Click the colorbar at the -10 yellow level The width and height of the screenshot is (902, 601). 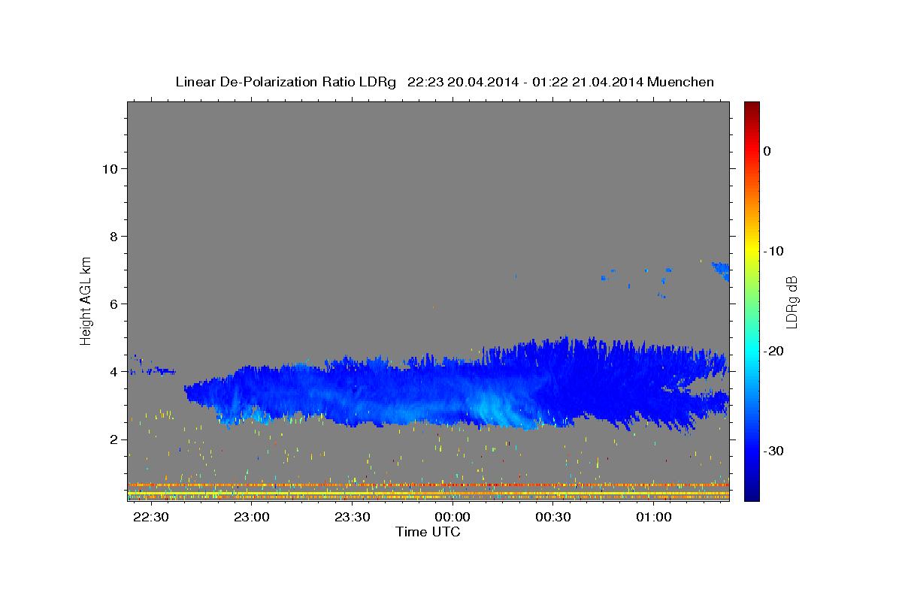coord(752,251)
